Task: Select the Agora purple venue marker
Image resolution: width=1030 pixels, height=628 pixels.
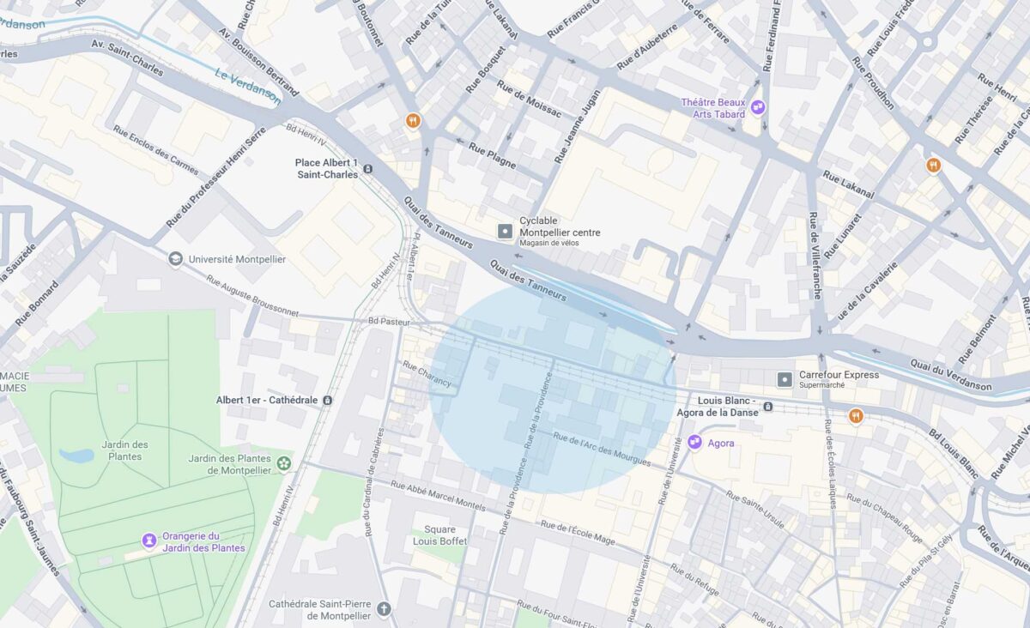Action: (x=695, y=441)
